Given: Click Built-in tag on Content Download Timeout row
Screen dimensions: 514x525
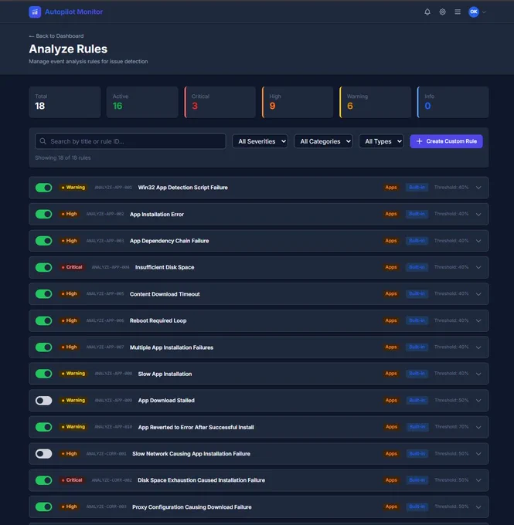Looking at the screenshot, I should coord(417,293).
